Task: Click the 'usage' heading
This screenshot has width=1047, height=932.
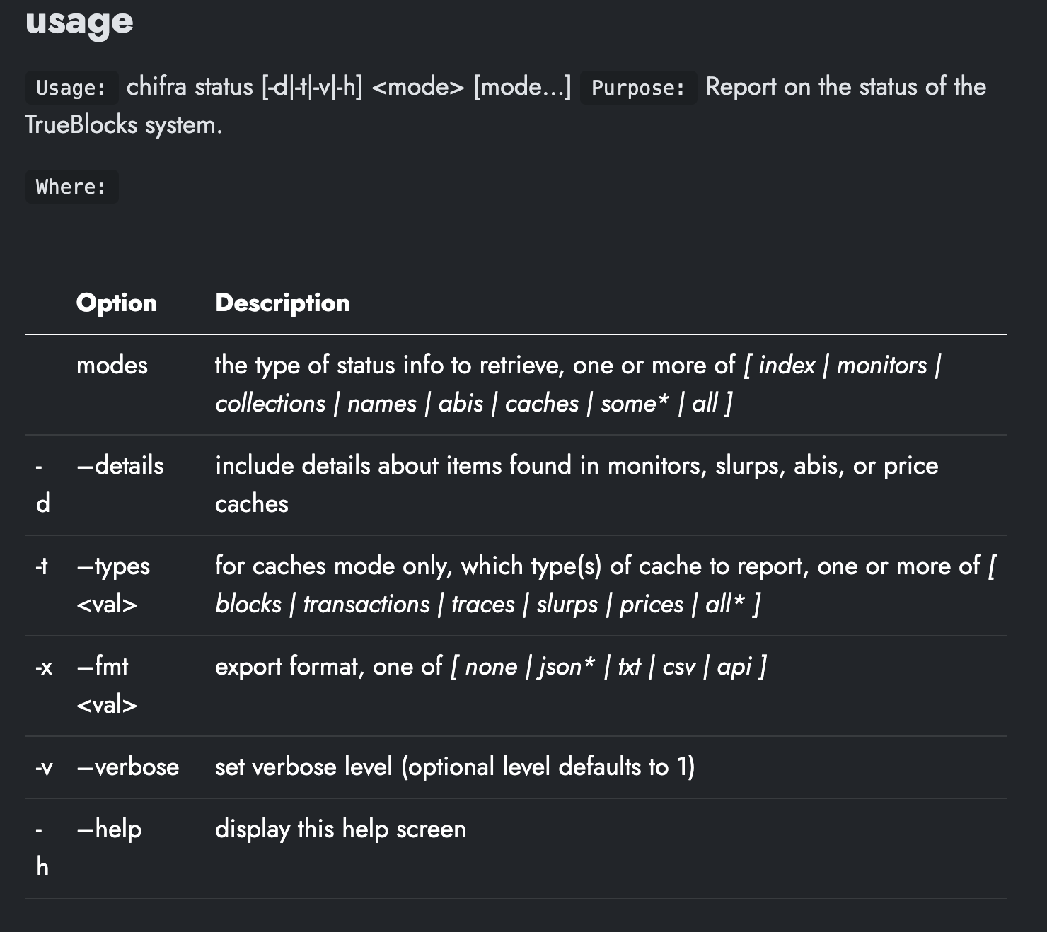Action: (x=79, y=21)
